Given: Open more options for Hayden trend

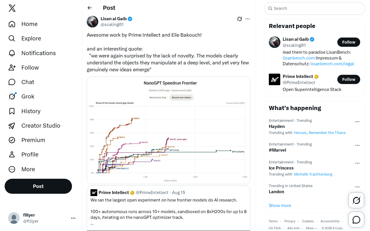Looking at the screenshot, I should 357,122.
